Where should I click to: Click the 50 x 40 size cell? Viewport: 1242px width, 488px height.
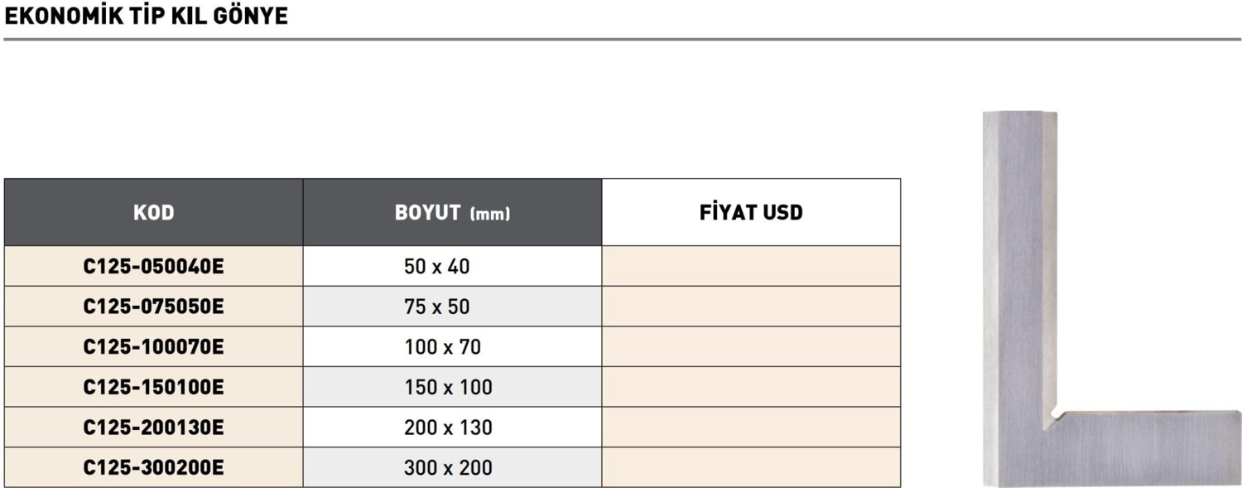[x=437, y=267]
